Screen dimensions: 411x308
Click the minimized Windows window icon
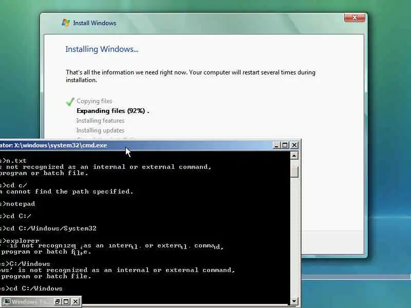point(7,302)
